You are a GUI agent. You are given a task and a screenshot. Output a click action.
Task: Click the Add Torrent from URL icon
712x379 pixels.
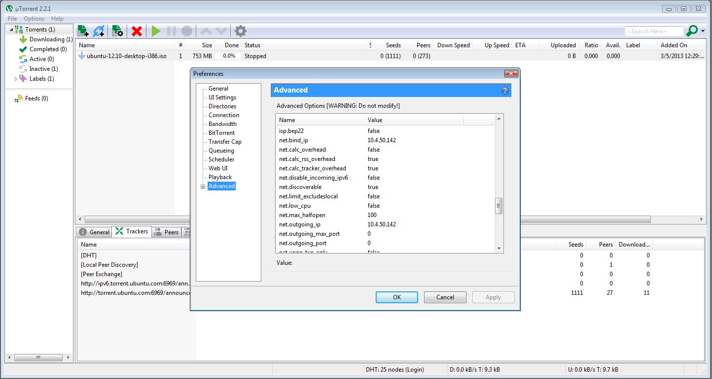click(99, 31)
